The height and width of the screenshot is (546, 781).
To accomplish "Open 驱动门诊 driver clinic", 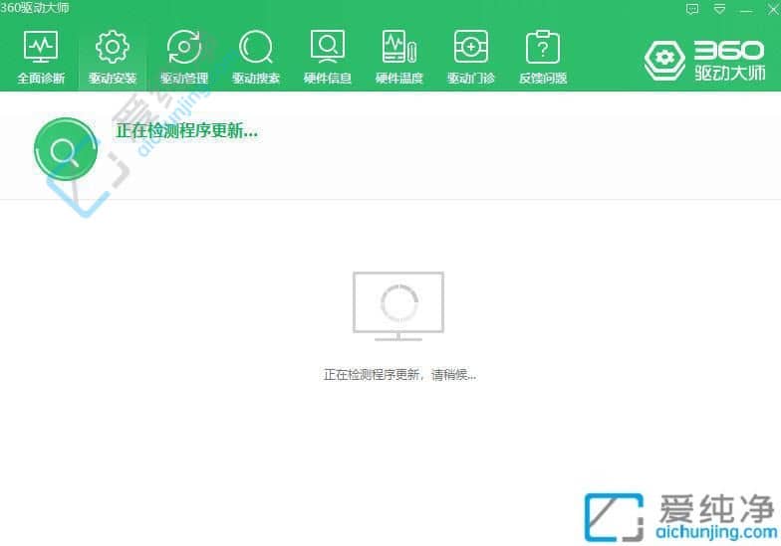I will (470, 56).
